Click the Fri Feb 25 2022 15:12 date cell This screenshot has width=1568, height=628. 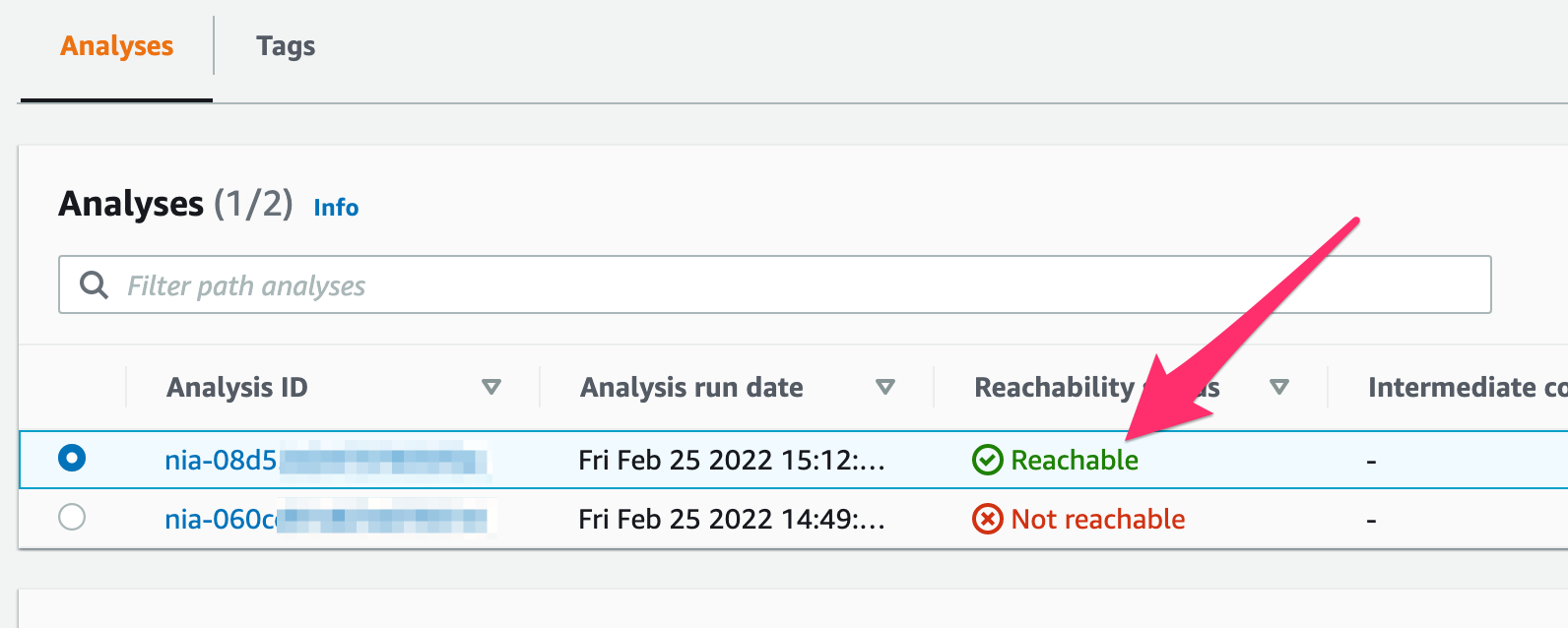(731, 460)
